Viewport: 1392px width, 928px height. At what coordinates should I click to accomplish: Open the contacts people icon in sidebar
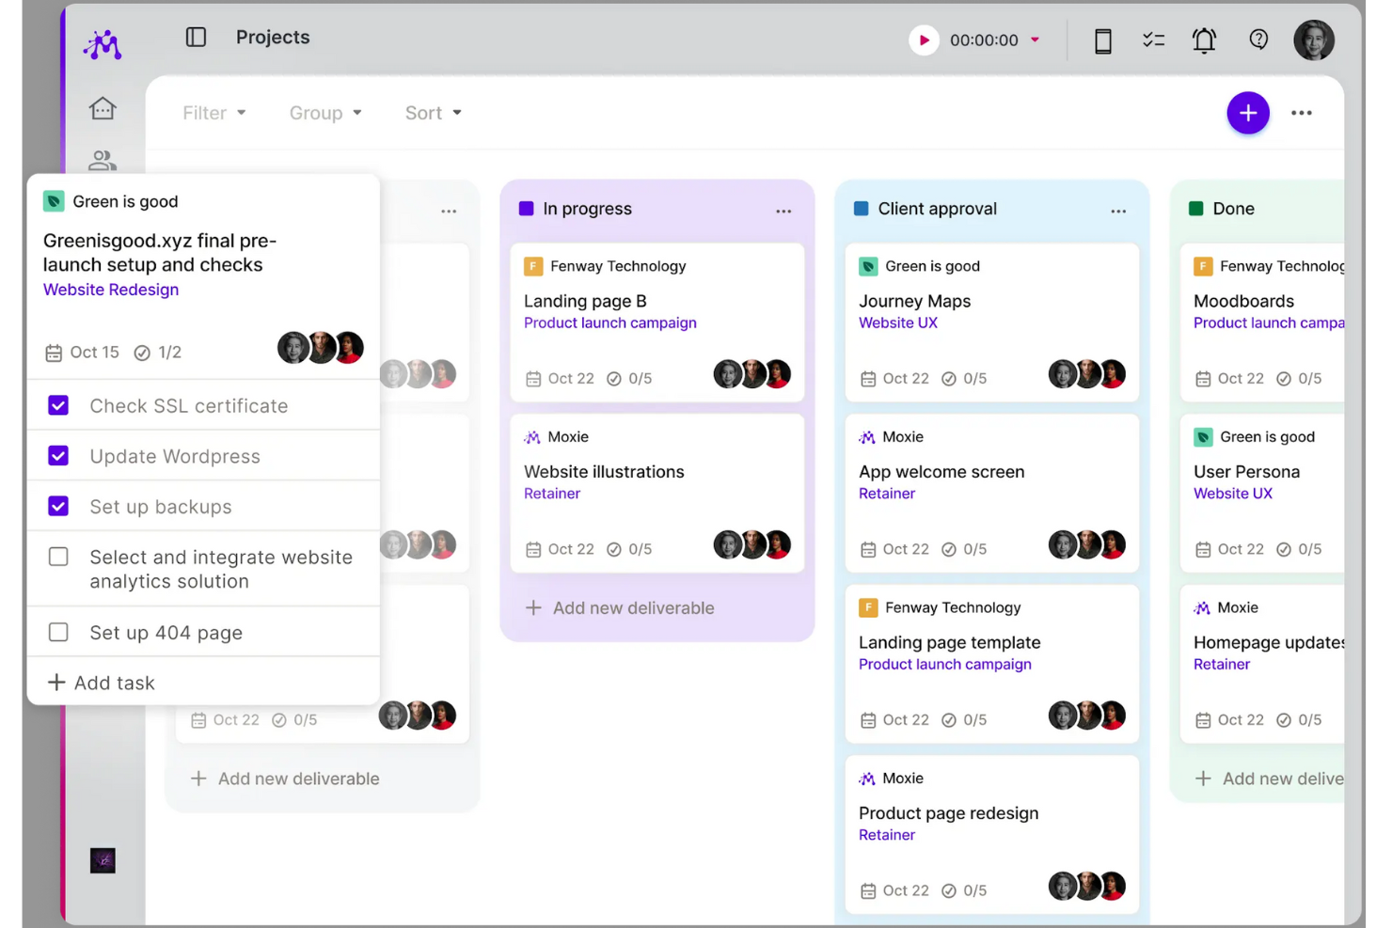(x=103, y=161)
